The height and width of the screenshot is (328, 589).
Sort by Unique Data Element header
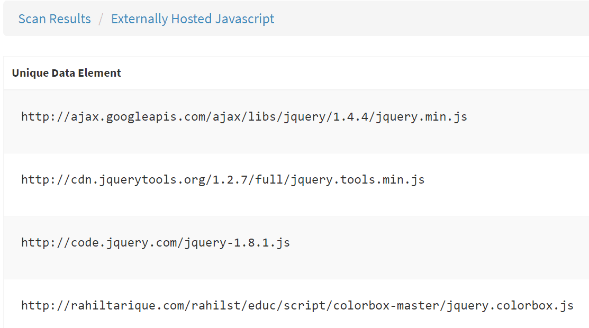point(67,73)
